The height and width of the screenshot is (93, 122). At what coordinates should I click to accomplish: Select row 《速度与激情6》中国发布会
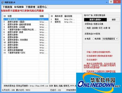click(x=26, y=29)
